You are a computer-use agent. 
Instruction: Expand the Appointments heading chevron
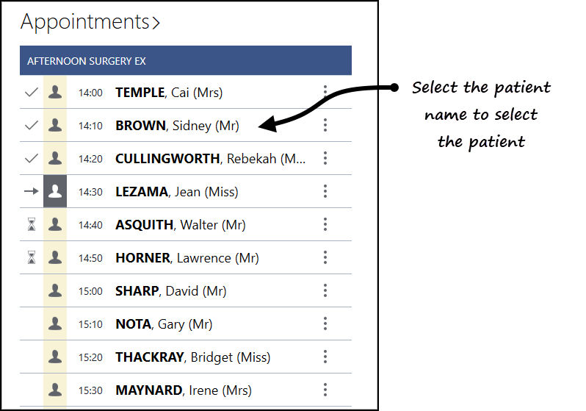pos(156,23)
